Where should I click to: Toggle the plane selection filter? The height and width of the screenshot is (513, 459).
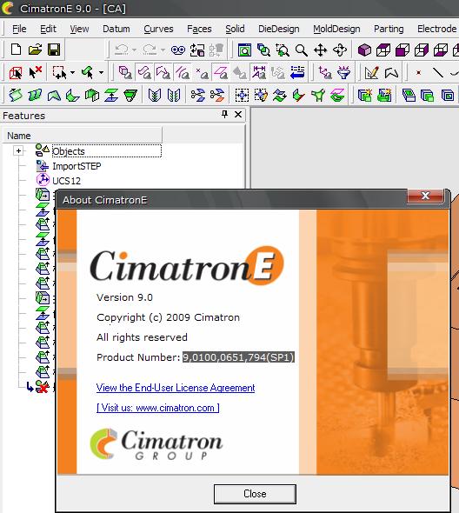pos(221,73)
